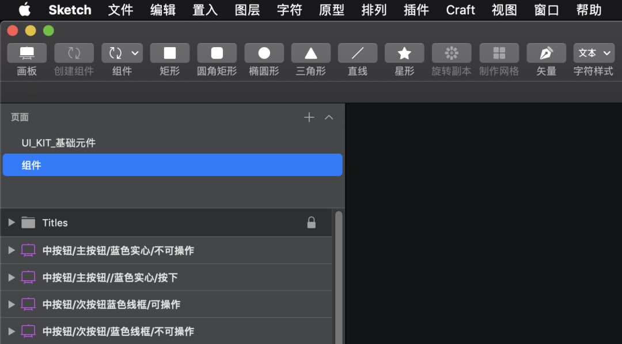Select the Line (直线) tool
The height and width of the screenshot is (344, 622).
[x=358, y=53]
